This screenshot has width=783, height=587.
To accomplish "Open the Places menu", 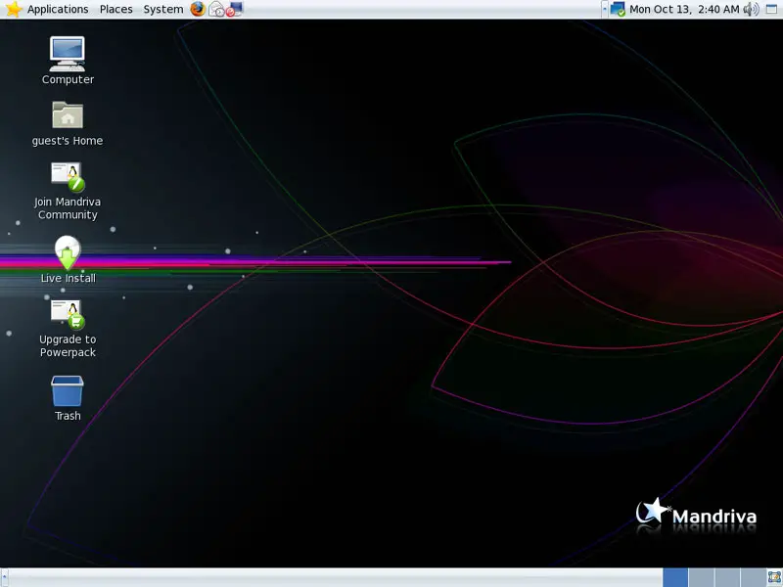I will (x=115, y=9).
